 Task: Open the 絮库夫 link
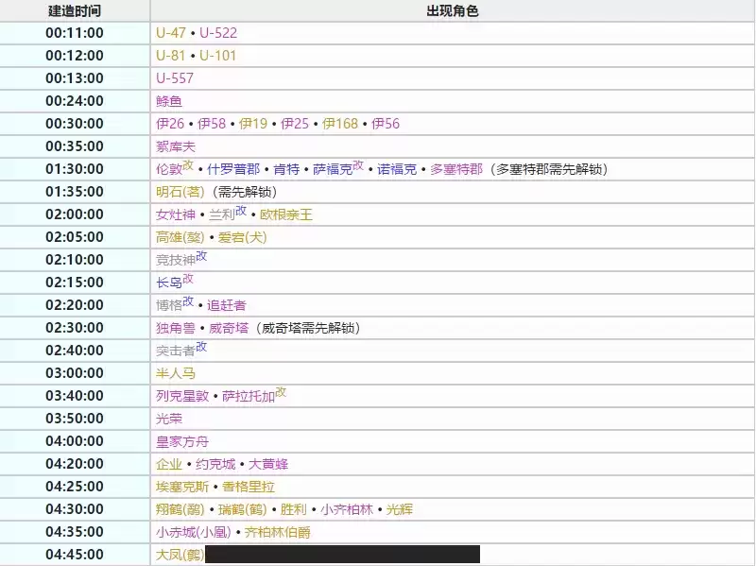pyautogui.click(x=176, y=146)
